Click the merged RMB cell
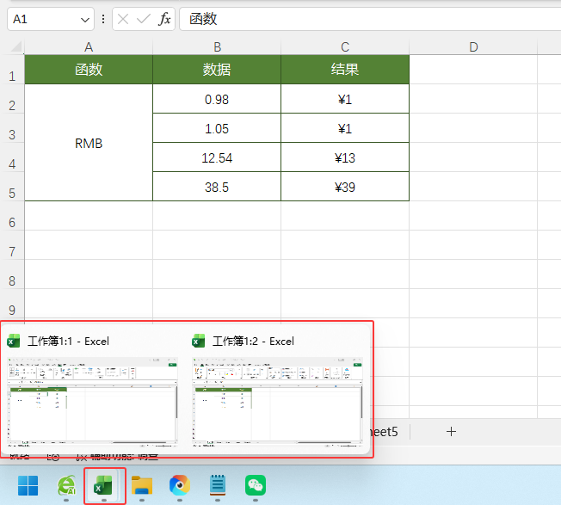The image size is (561, 505). (89, 143)
